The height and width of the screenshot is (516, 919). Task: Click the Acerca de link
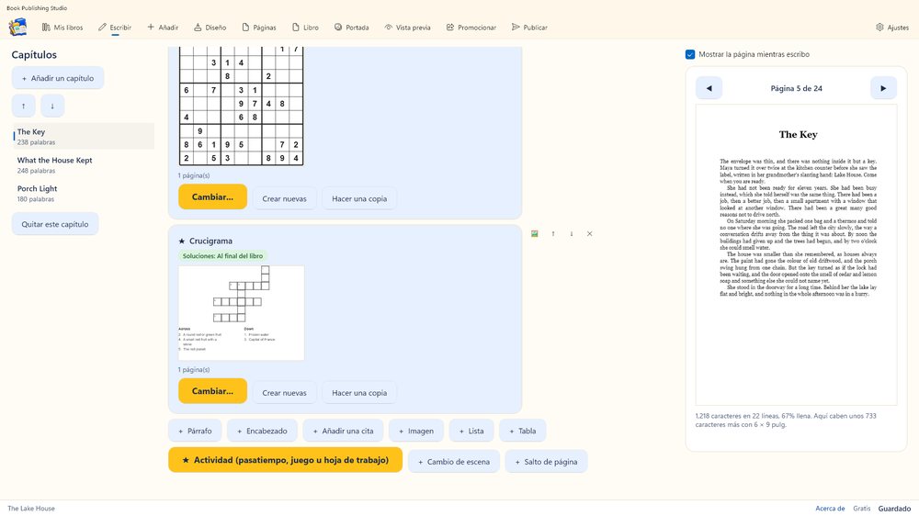[830, 509]
